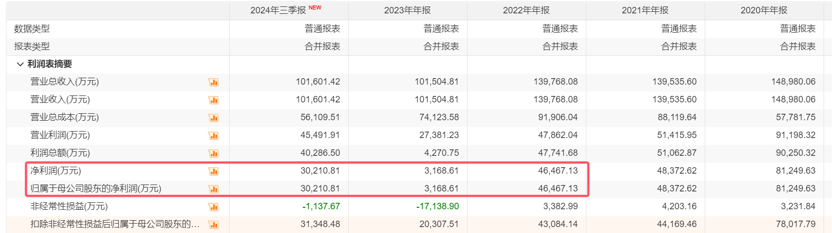Open chart icon for 营业收入 row

213,100
